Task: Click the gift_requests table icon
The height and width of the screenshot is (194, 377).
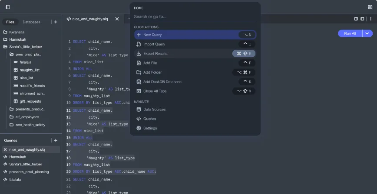Action: tap(16, 101)
